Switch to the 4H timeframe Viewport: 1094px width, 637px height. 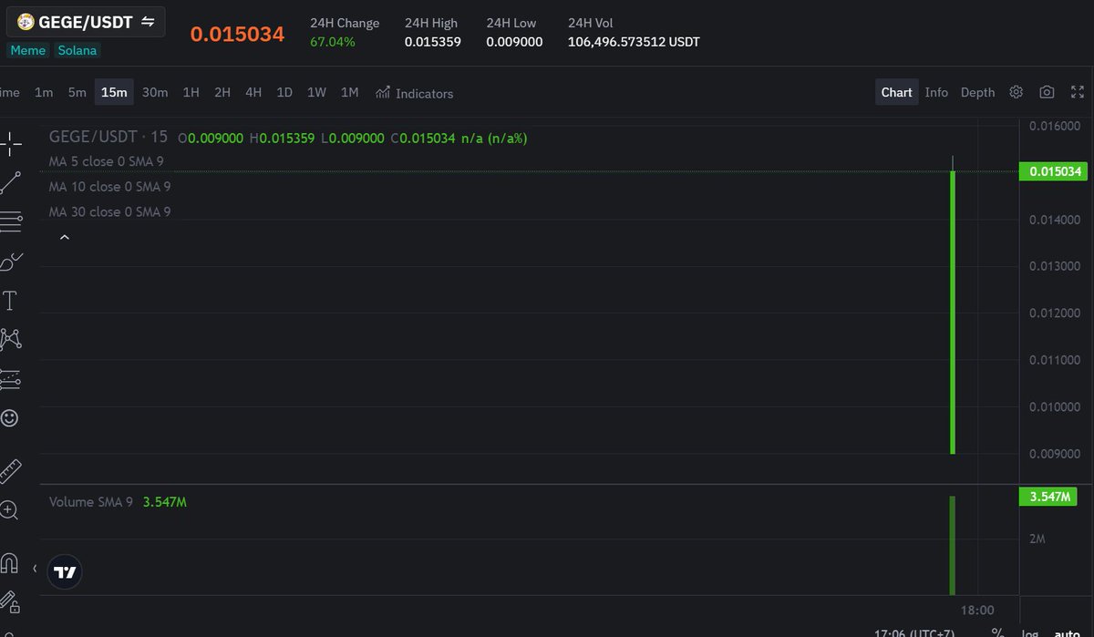pos(253,92)
